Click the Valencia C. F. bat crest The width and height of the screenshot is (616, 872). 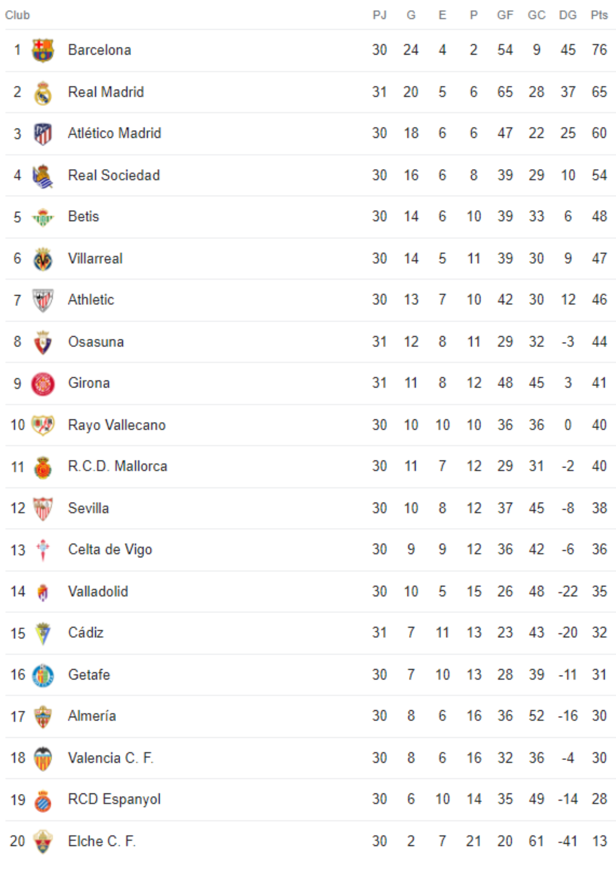click(x=43, y=759)
